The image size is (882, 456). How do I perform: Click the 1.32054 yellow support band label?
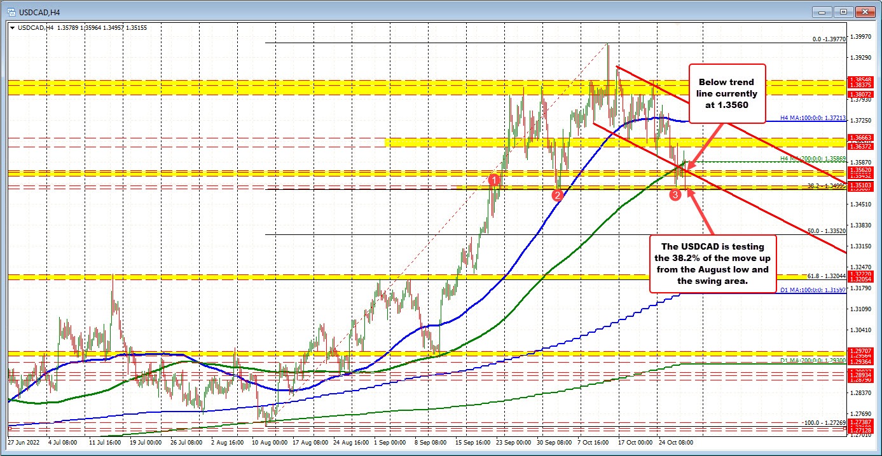tap(862, 279)
